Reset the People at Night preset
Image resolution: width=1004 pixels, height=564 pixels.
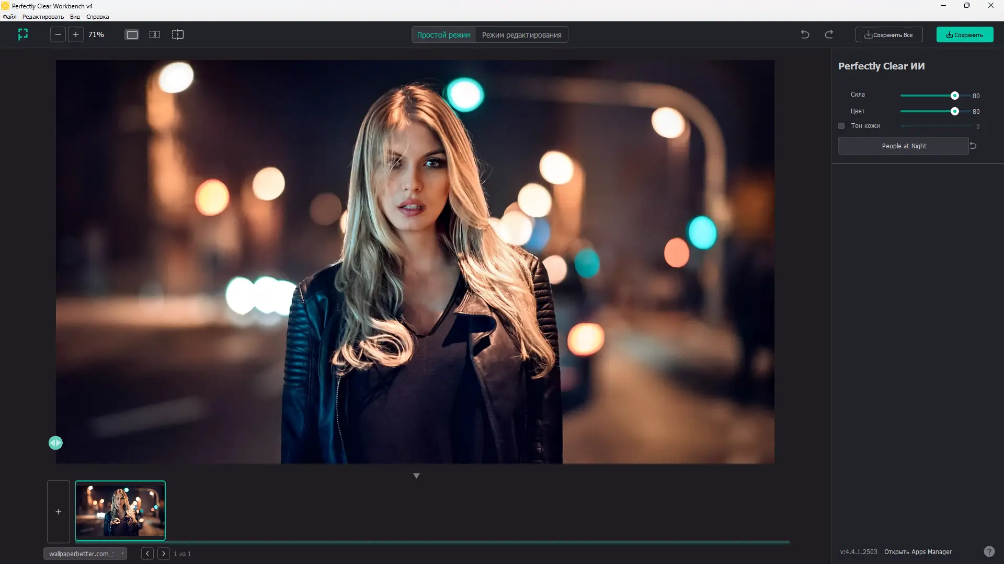973,146
